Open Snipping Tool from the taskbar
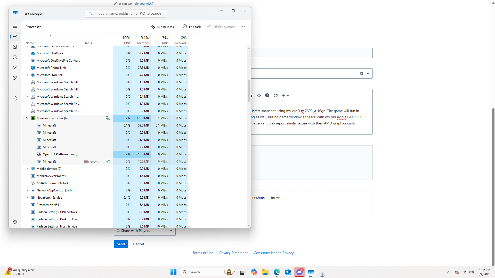Viewport: 495px width, 278px height. tap(322, 274)
